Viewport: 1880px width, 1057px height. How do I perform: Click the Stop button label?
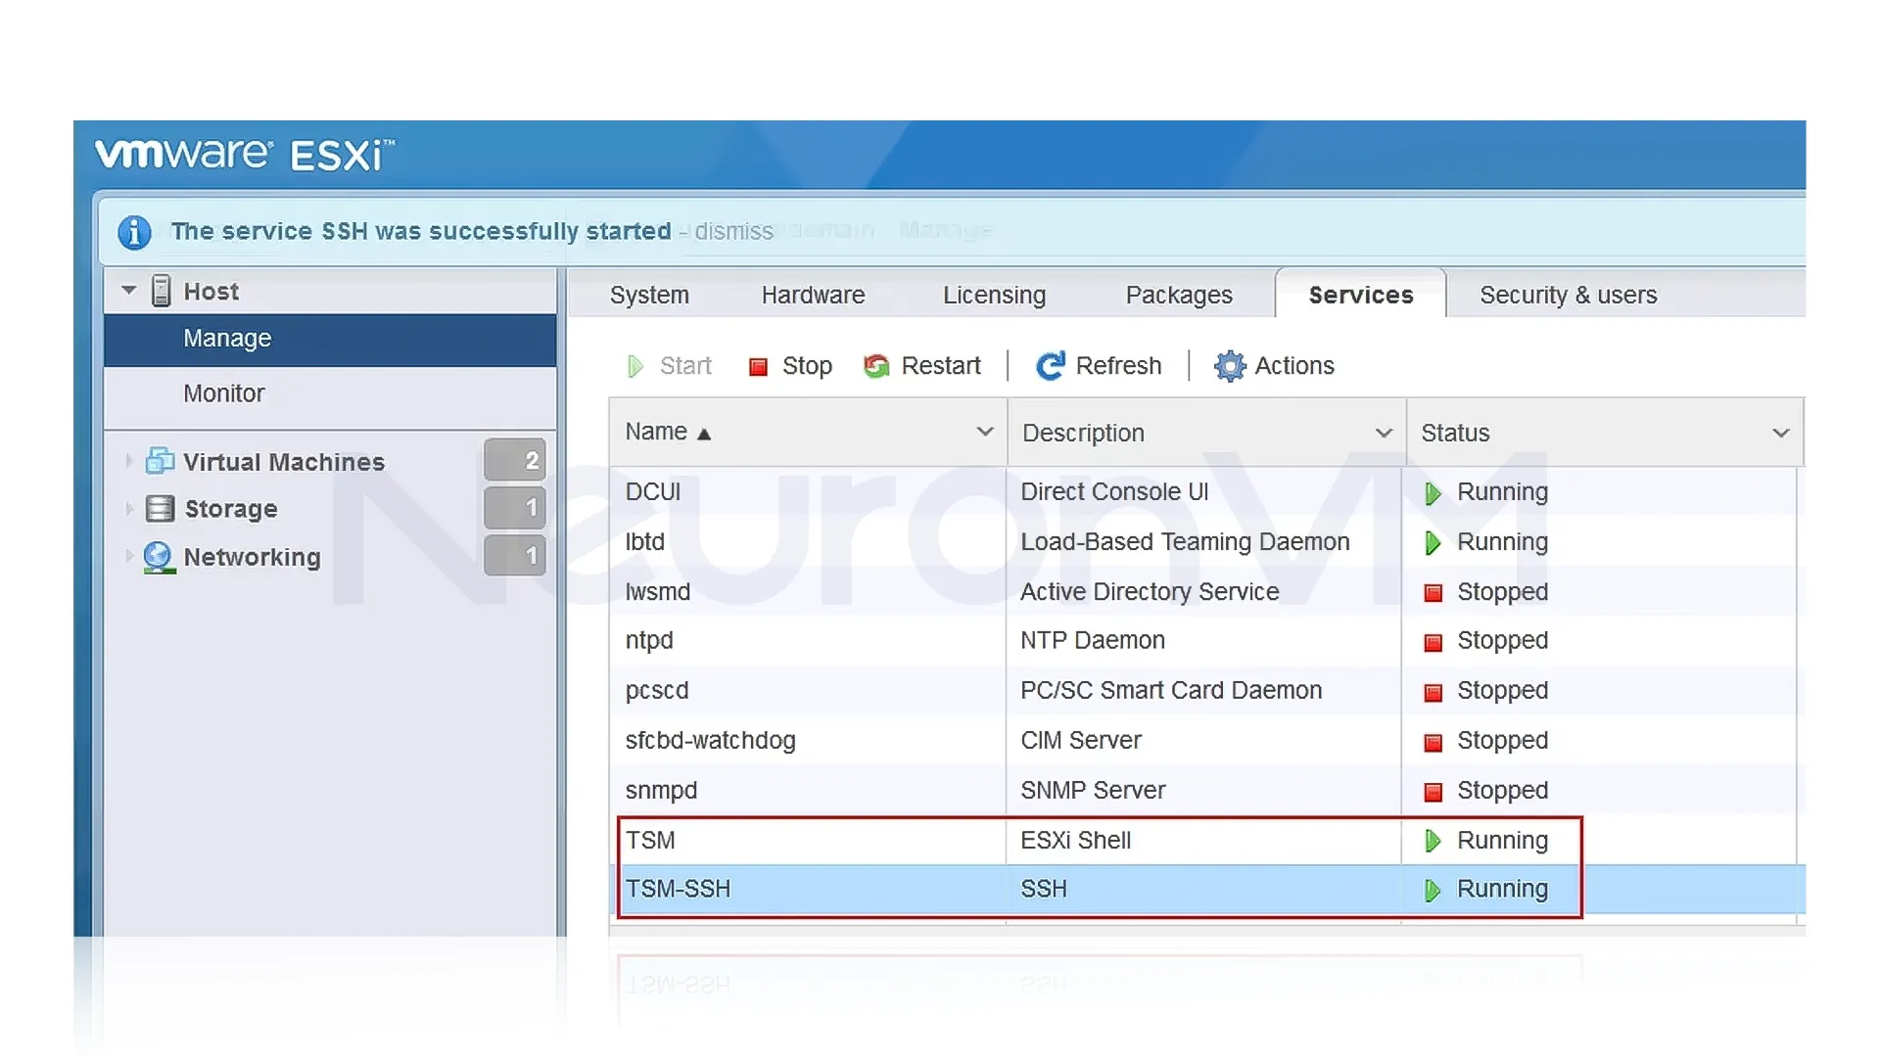[807, 366]
